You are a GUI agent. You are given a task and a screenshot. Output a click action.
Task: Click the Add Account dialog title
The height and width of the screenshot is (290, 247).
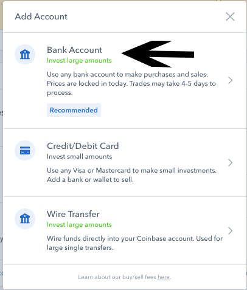(x=41, y=16)
